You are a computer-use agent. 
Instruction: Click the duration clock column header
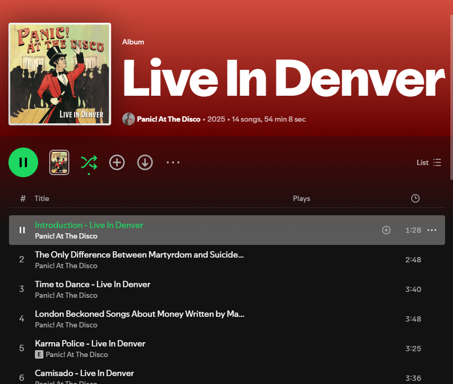415,198
